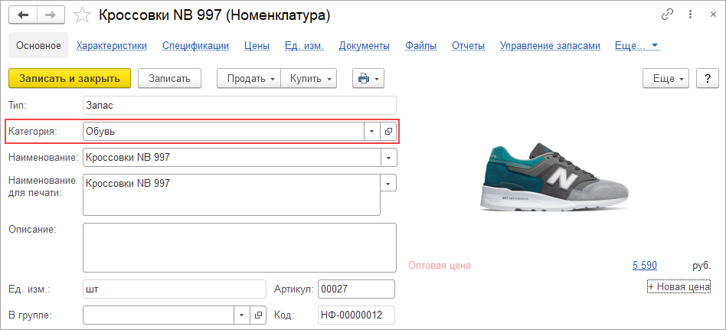Open the 5 590 wholesale price link
The height and width of the screenshot is (330, 726).
click(x=645, y=265)
